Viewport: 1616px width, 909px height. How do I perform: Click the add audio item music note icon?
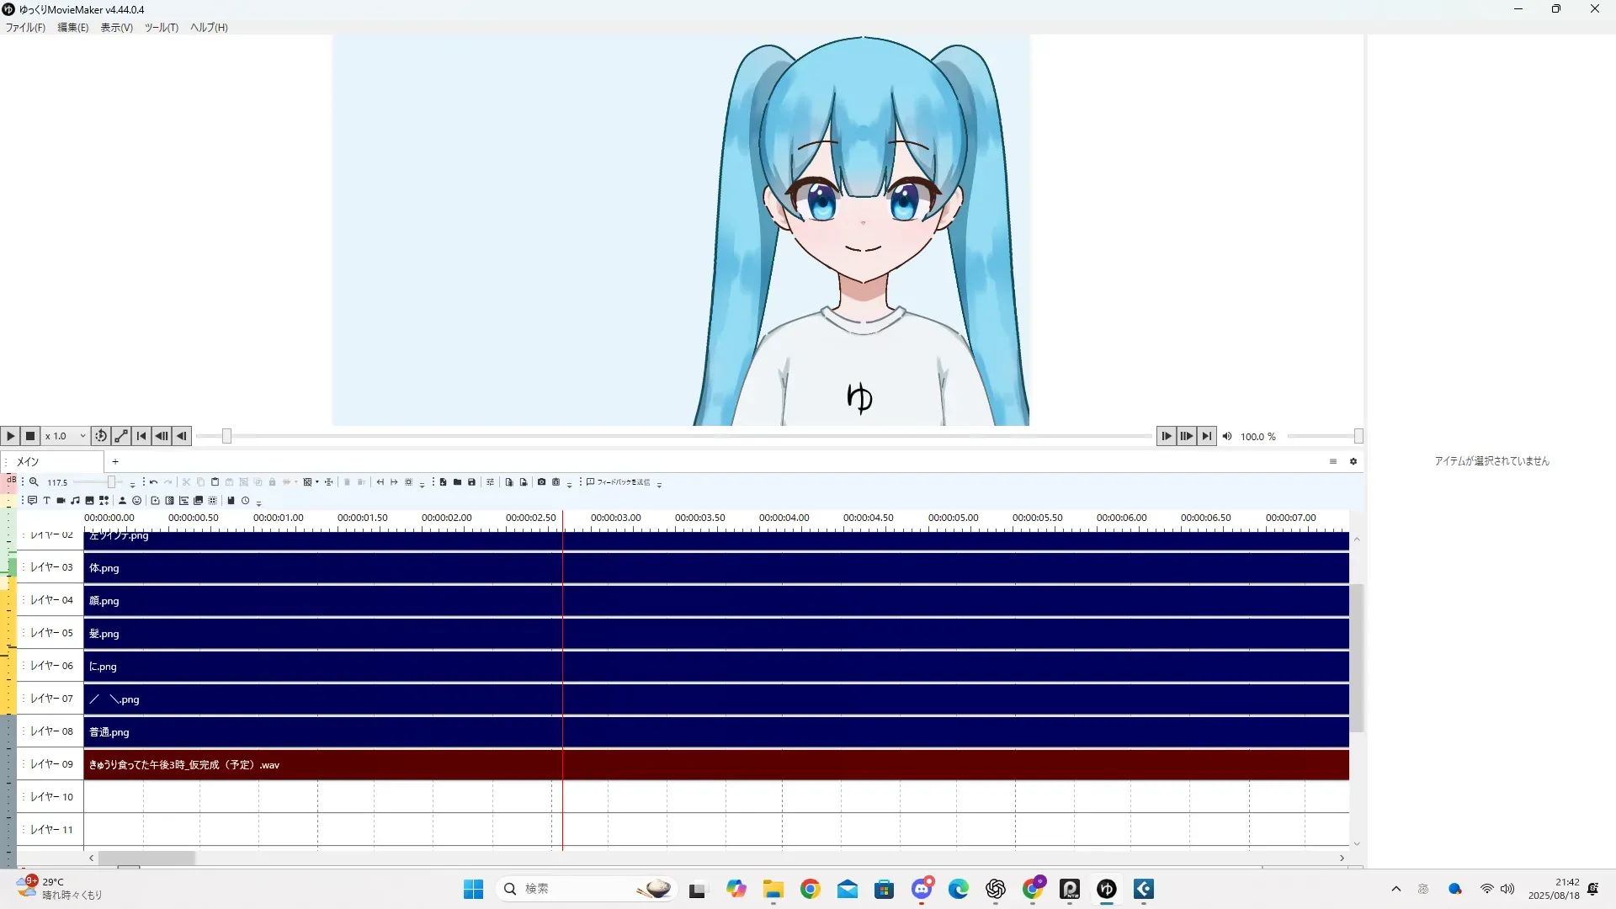[x=75, y=501]
